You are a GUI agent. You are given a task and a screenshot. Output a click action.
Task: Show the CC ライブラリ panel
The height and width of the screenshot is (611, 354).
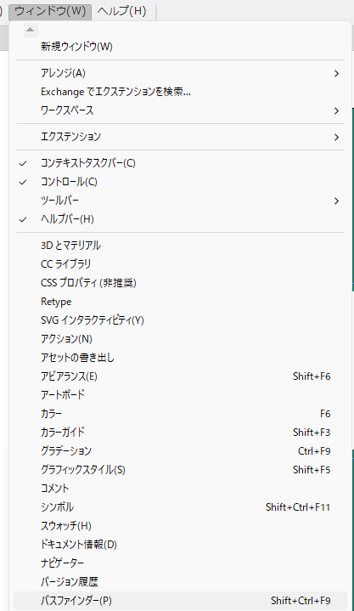(180, 264)
